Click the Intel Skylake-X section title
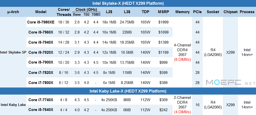This screenshot has height=115, width=256. click(x=128, y=3)
